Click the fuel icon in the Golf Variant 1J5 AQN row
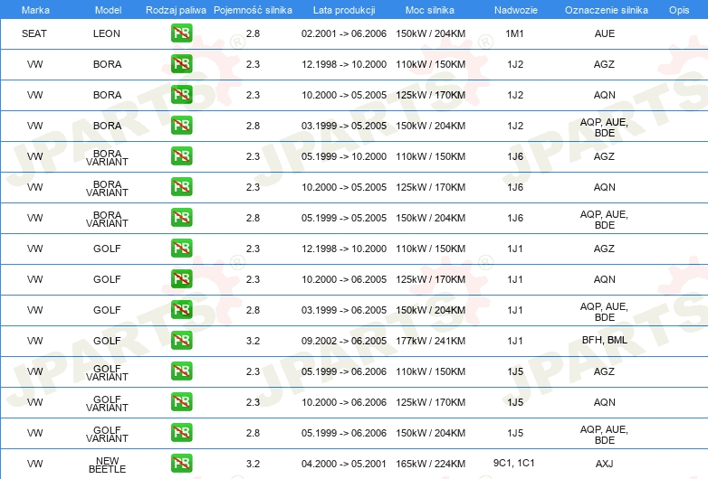The height and width of the screenshot is (479, 708). point(181,402)
